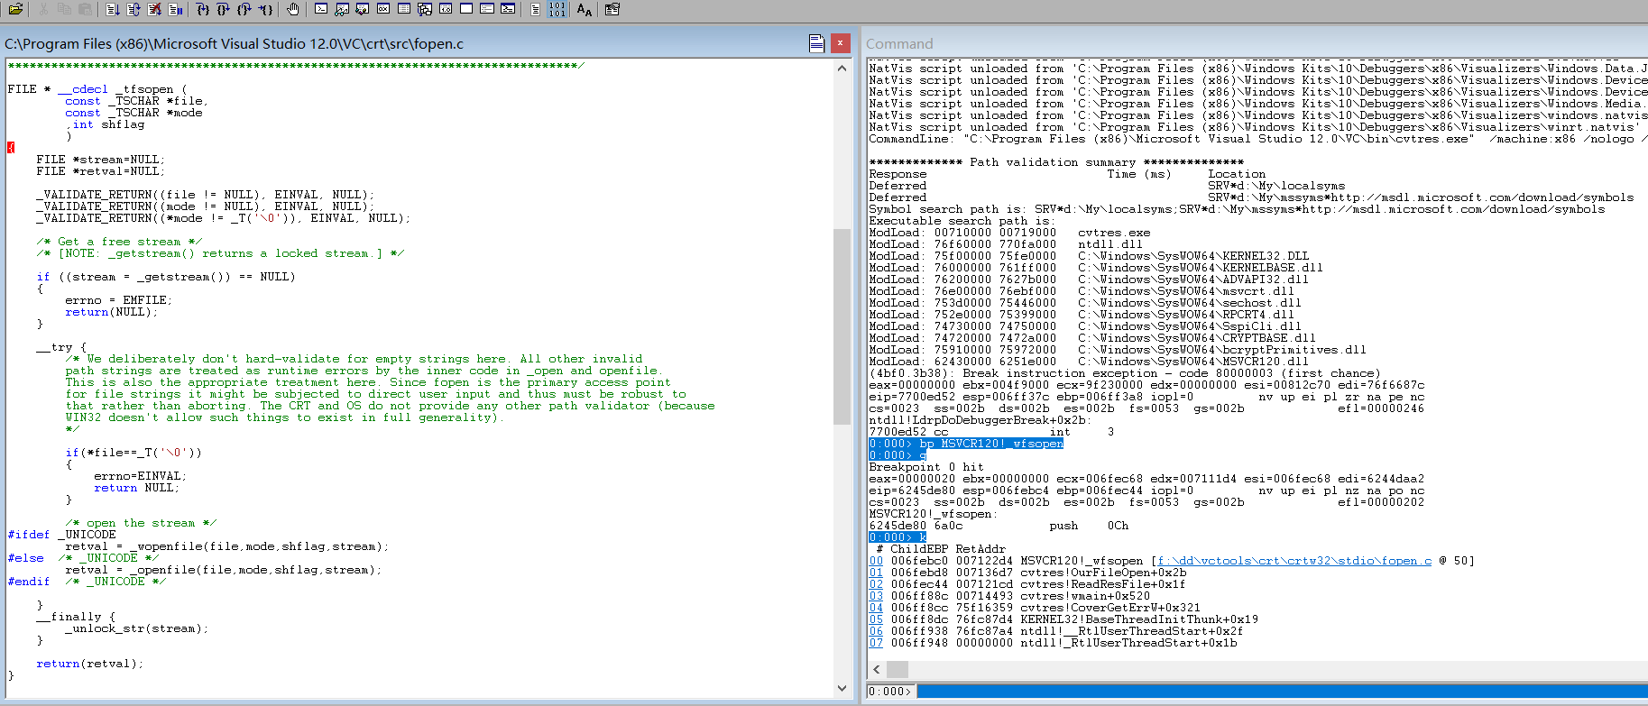Click the 'ntdll!LdrpDoDebuggerBreak+0x2b:' line
The image size is (1648, 706).
tap(981, 420)
